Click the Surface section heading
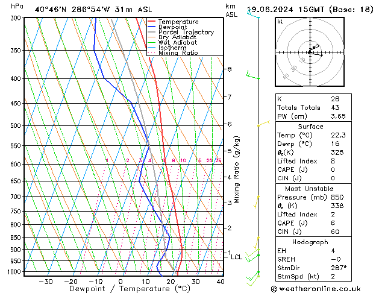This screenshot has width=379, height=293. 310,127
